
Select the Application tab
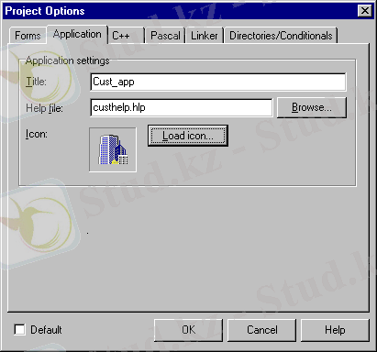pos(77,34)
